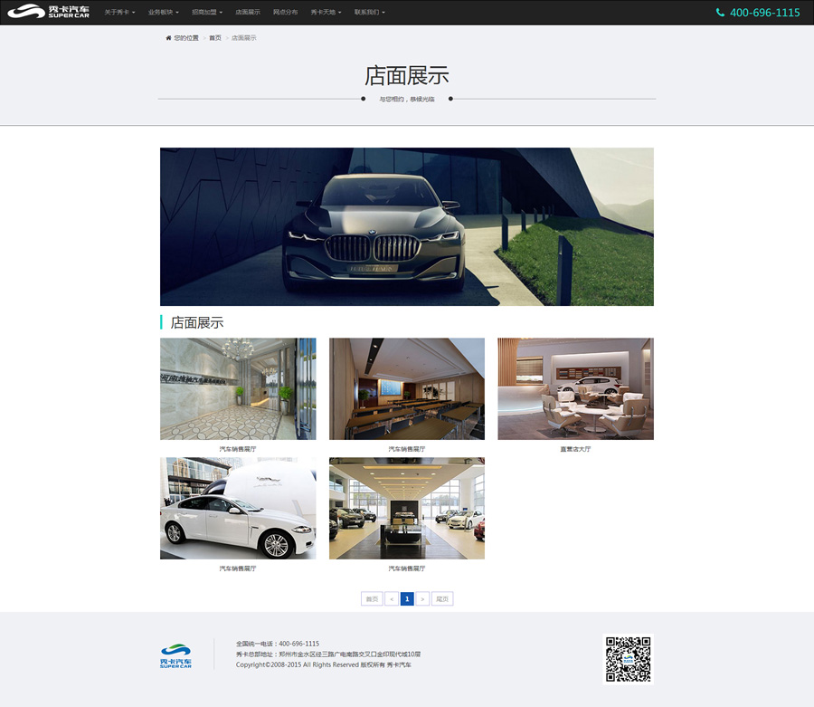This screenshot has width=814, height=707.
Task: Open the conference room with desks photo
Action: tap(406, 388)
